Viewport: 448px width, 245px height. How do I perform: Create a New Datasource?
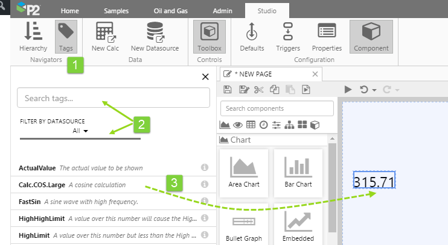coord(155,37)
